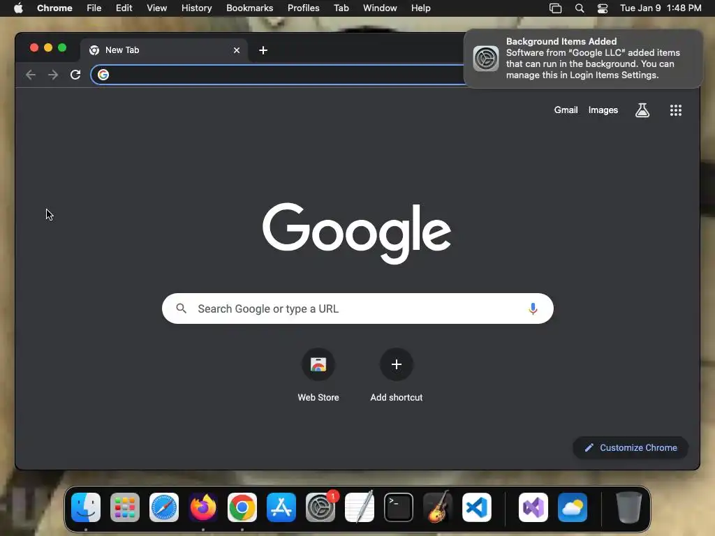The image size is (715, 536).
Task: Open the View menu
Action: point(156,8)
